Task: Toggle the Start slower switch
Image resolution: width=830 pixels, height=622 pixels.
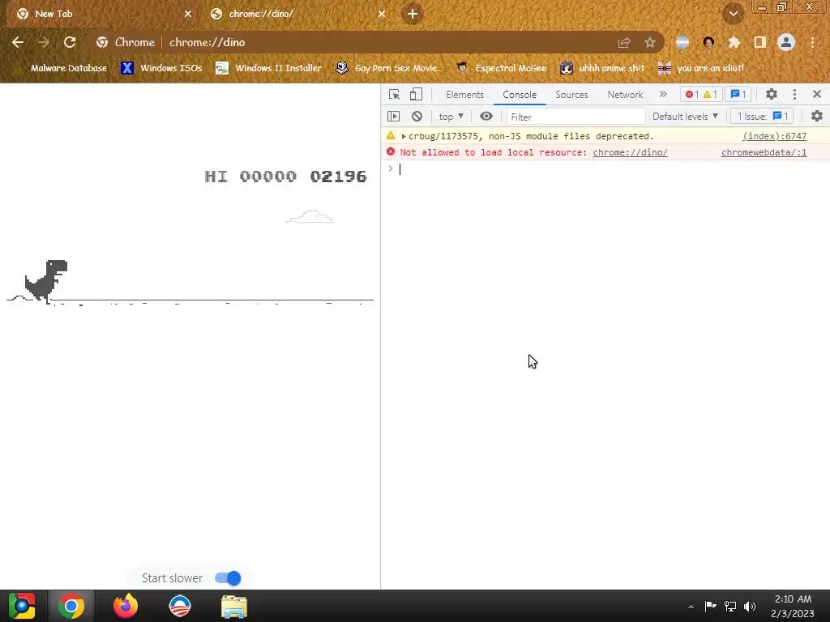Action: [x=228, y=578]
